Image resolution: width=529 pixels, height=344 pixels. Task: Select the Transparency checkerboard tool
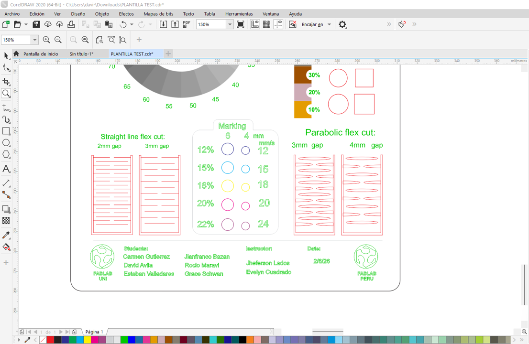6,221
